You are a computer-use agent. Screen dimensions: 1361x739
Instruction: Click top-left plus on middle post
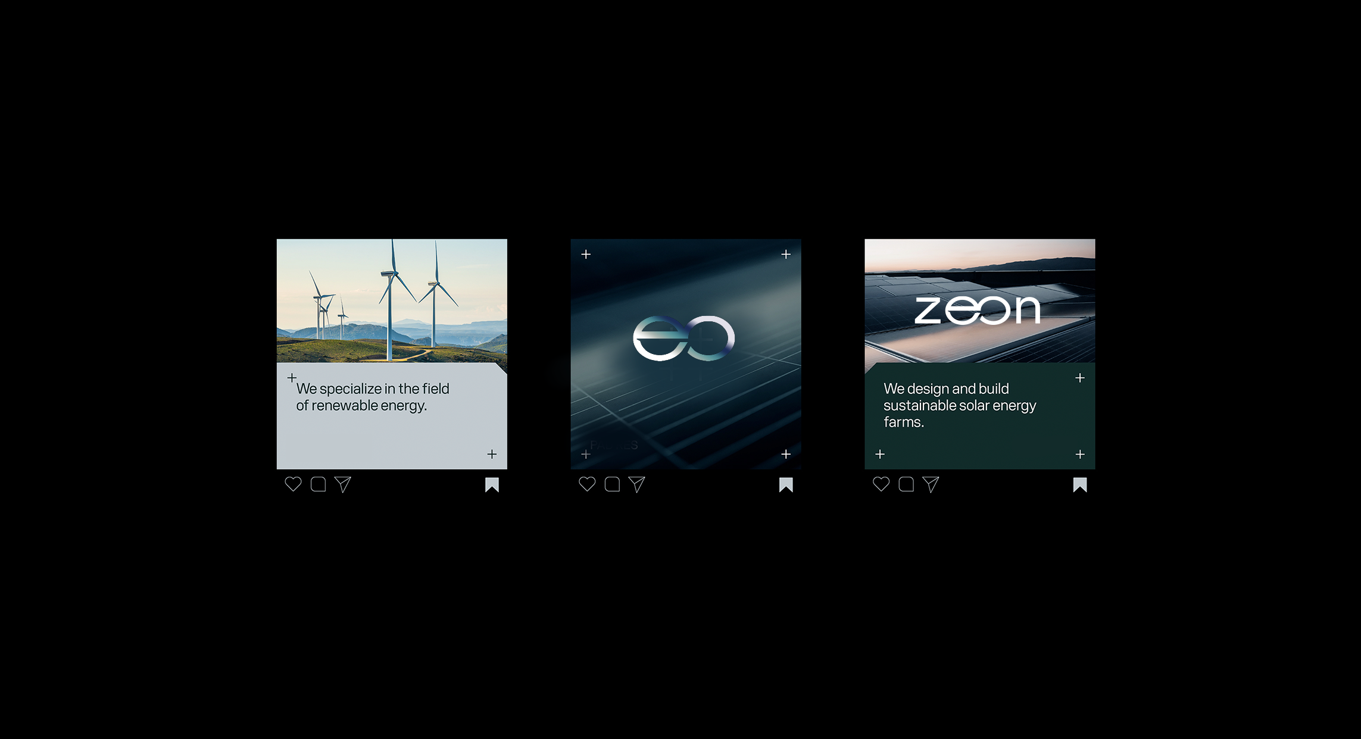pyautogui.click(x=586, y=255)
